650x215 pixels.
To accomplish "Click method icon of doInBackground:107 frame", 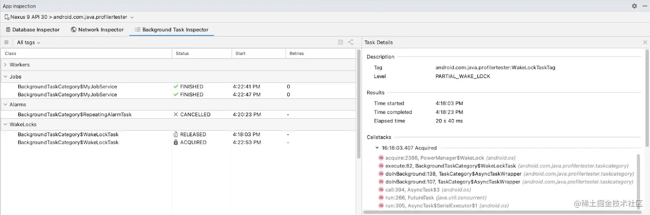I will coord(381,181).
